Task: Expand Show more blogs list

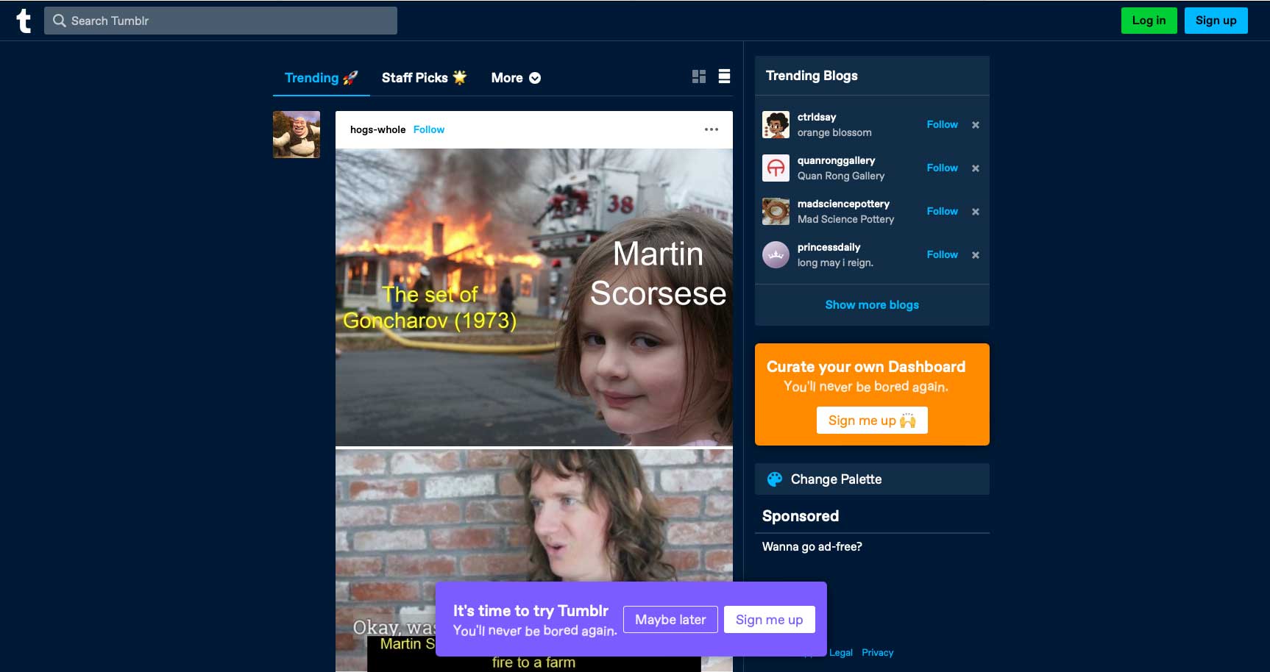Action: click(871, 304)
